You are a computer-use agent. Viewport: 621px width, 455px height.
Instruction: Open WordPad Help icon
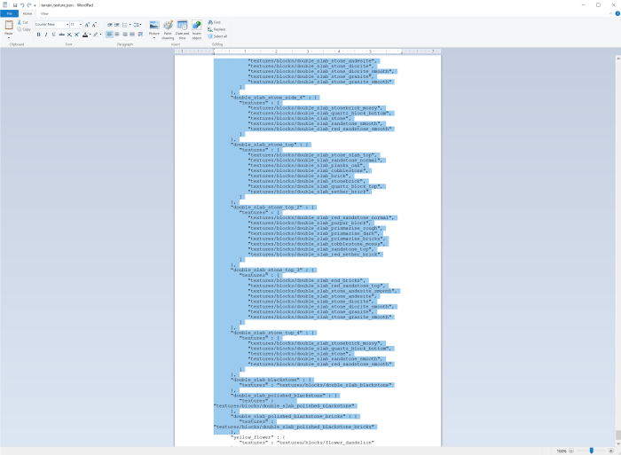(x=617, y=13)
